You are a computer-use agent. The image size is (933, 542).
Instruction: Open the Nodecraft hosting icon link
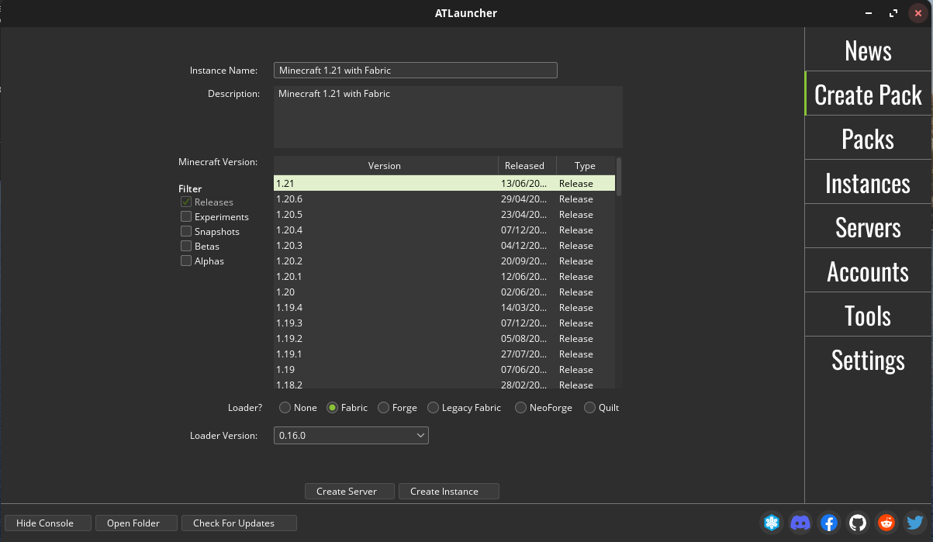click(x=771, y=523)
